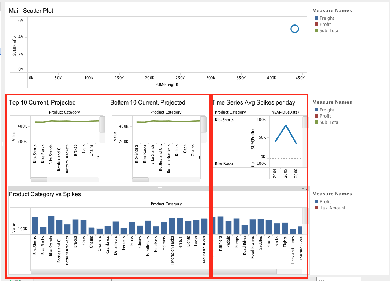Image resolution: width=390 pixels, height=281 pixels.
Task: Click the 450K tick on SUM(Freight) axis
Action: (300, 78)
